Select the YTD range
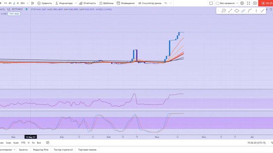The width and height of the screenshot is (273, 153). tap(23, 143)
